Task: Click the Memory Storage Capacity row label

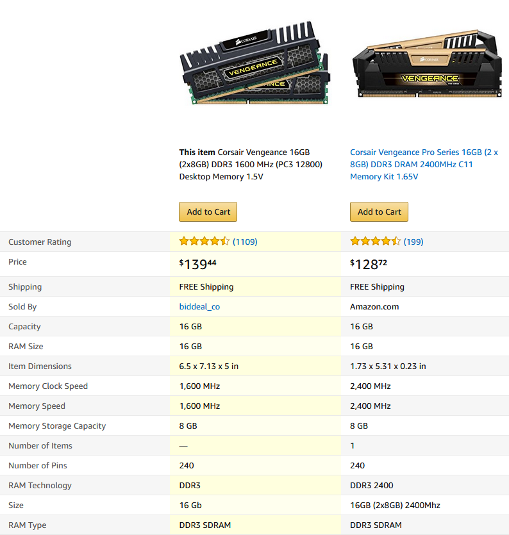Action: [57, 426]
